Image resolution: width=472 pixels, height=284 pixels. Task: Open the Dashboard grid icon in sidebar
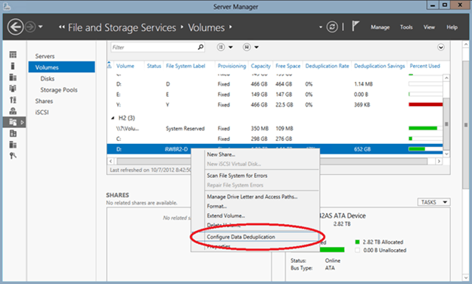13,55
